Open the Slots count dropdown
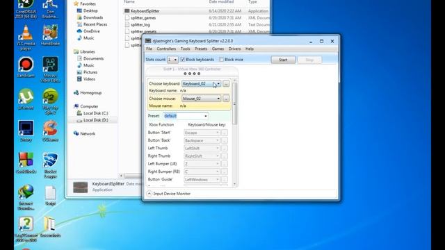Screen dimensions: 445x250 172,60
